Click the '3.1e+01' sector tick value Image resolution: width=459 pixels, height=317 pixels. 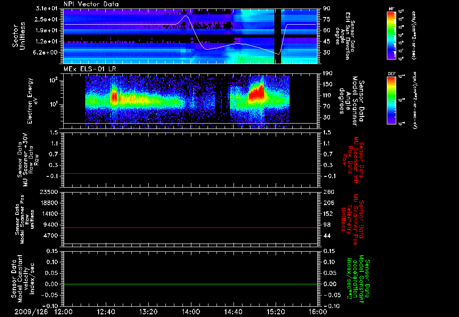click(47, 9)
